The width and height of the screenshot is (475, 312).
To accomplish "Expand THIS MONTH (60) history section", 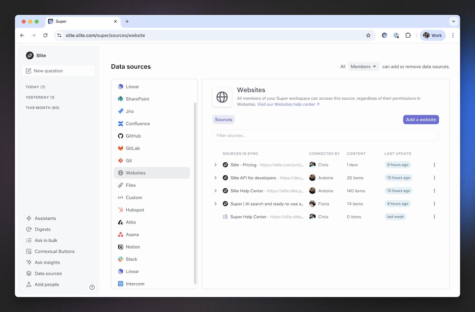I will [42, 108].
